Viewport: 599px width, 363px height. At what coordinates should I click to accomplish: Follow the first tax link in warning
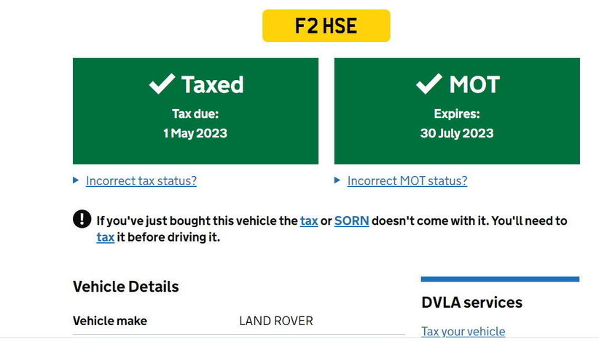pos(309,220)
